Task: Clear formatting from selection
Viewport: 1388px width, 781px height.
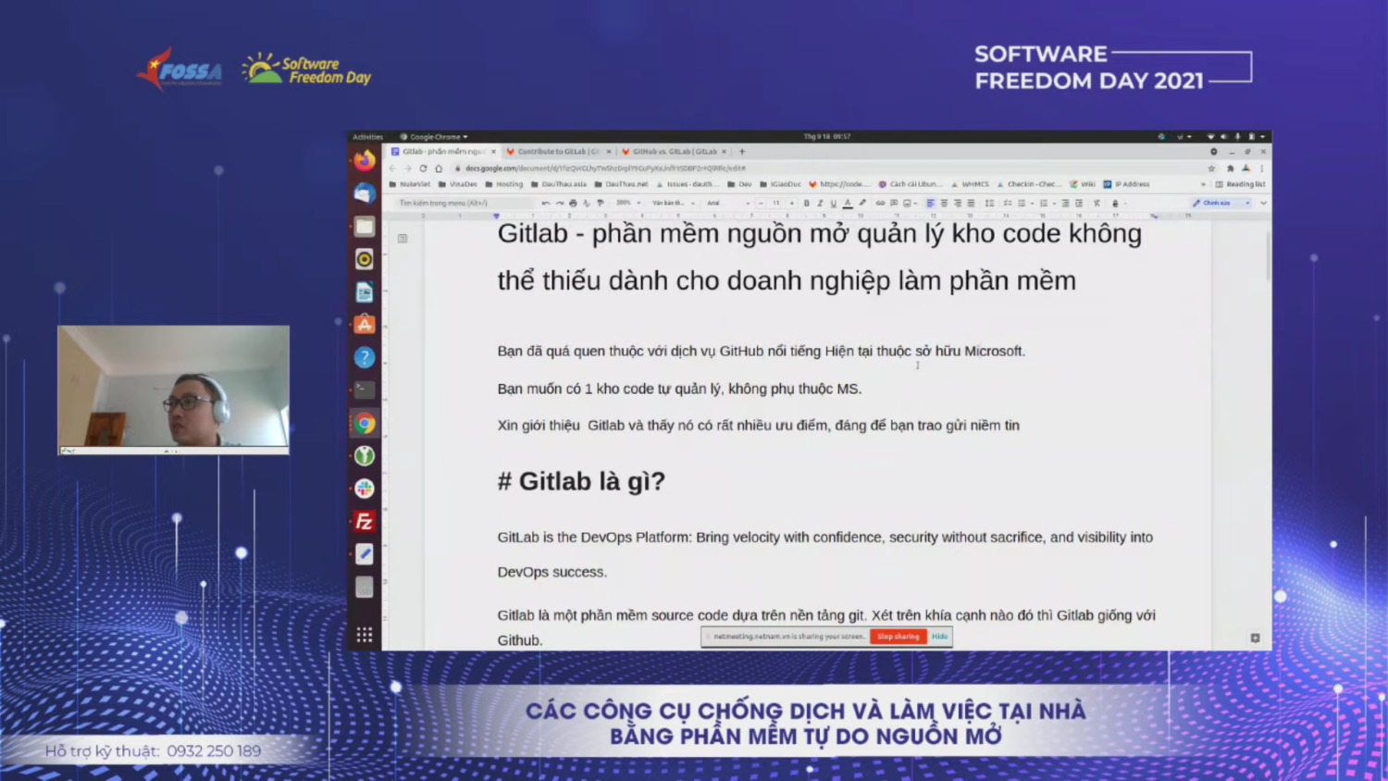Action: click(1097, 203)
